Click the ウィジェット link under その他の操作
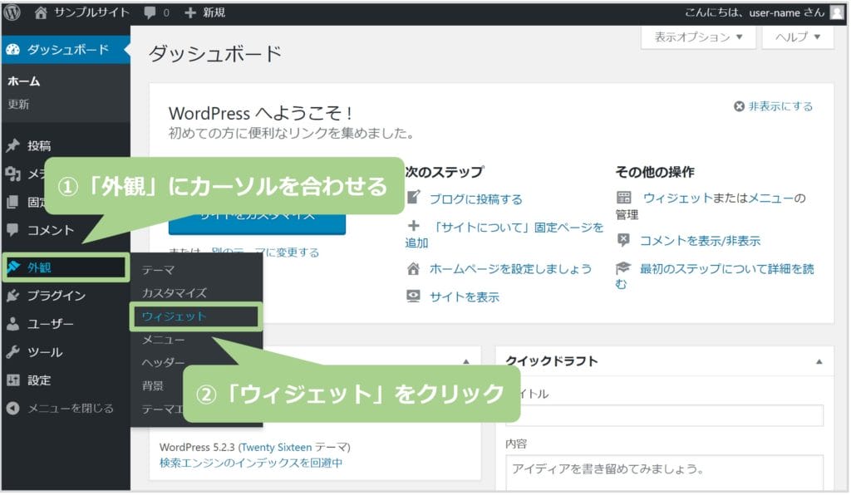851x495 pixels. coord(678,198)
